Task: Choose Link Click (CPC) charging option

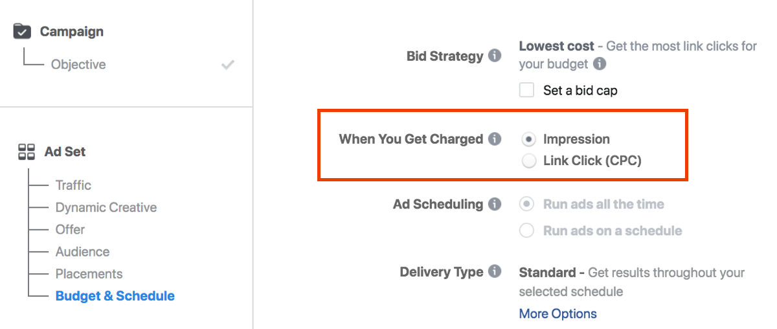Action: tap(528, 161)
